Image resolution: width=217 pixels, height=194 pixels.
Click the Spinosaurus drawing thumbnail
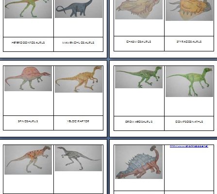click(x=28, y=79)
